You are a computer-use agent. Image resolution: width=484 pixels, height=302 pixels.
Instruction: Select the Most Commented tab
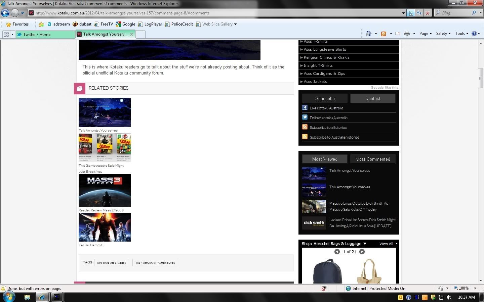click(373, 159)
